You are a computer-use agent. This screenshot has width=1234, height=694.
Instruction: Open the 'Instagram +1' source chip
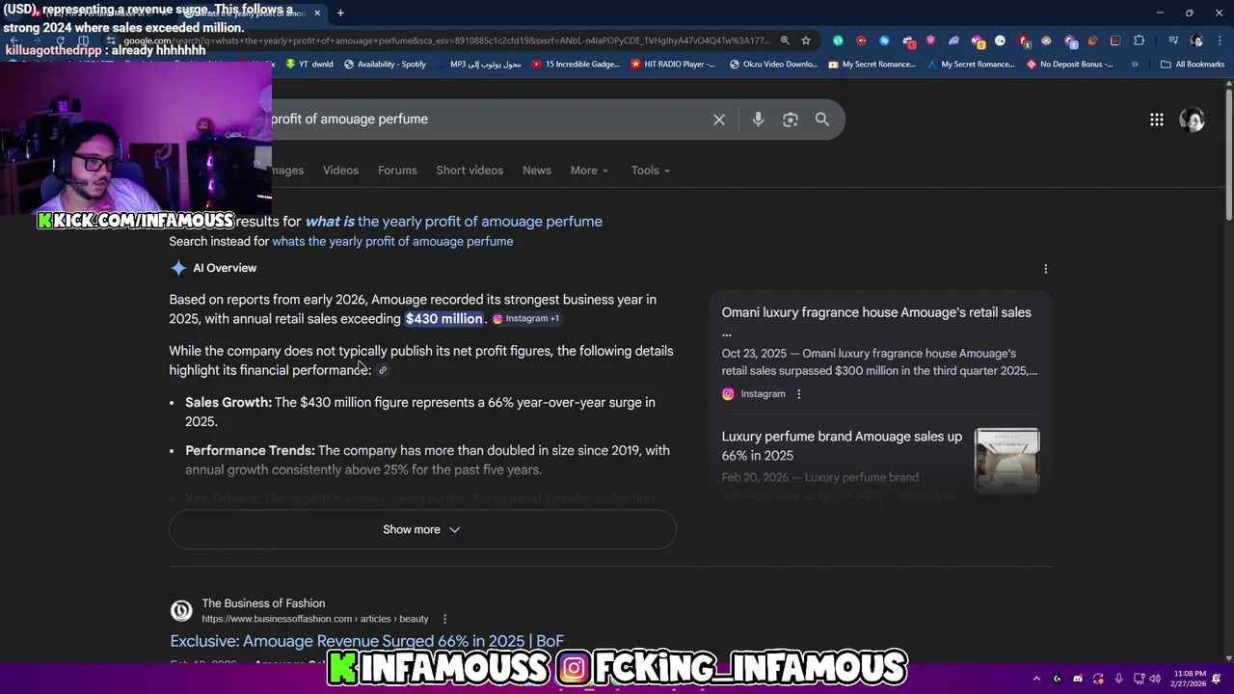[525, 319]
